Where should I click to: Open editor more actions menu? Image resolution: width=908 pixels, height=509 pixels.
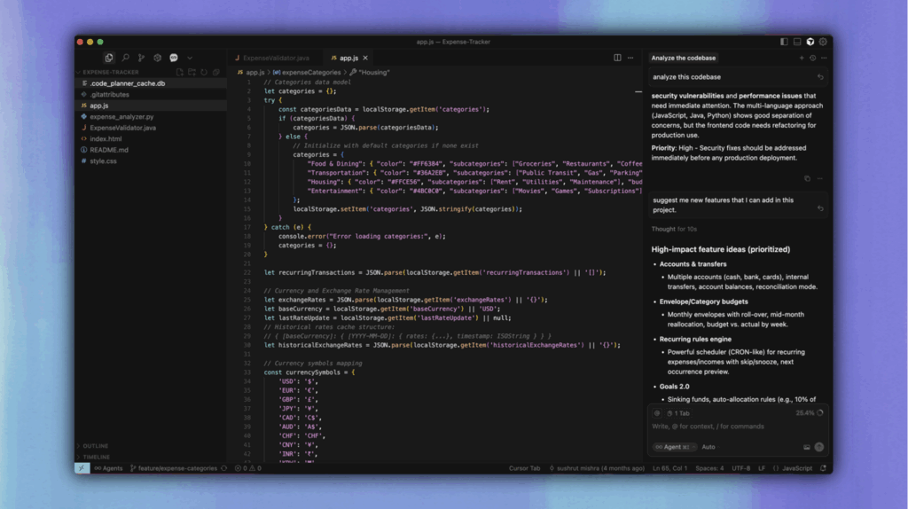(630, 58)
